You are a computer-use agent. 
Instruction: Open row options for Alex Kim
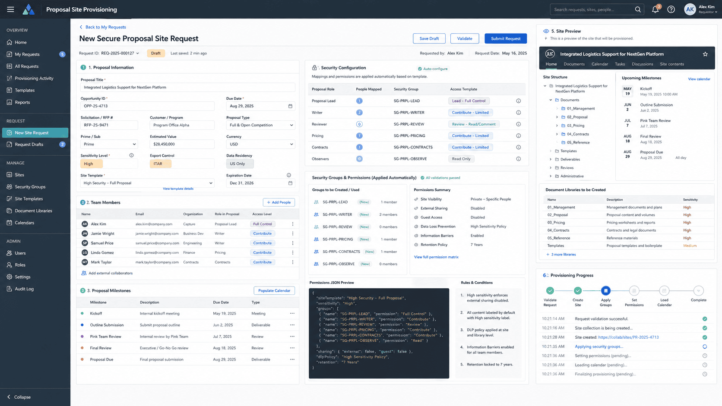[292, 224]
